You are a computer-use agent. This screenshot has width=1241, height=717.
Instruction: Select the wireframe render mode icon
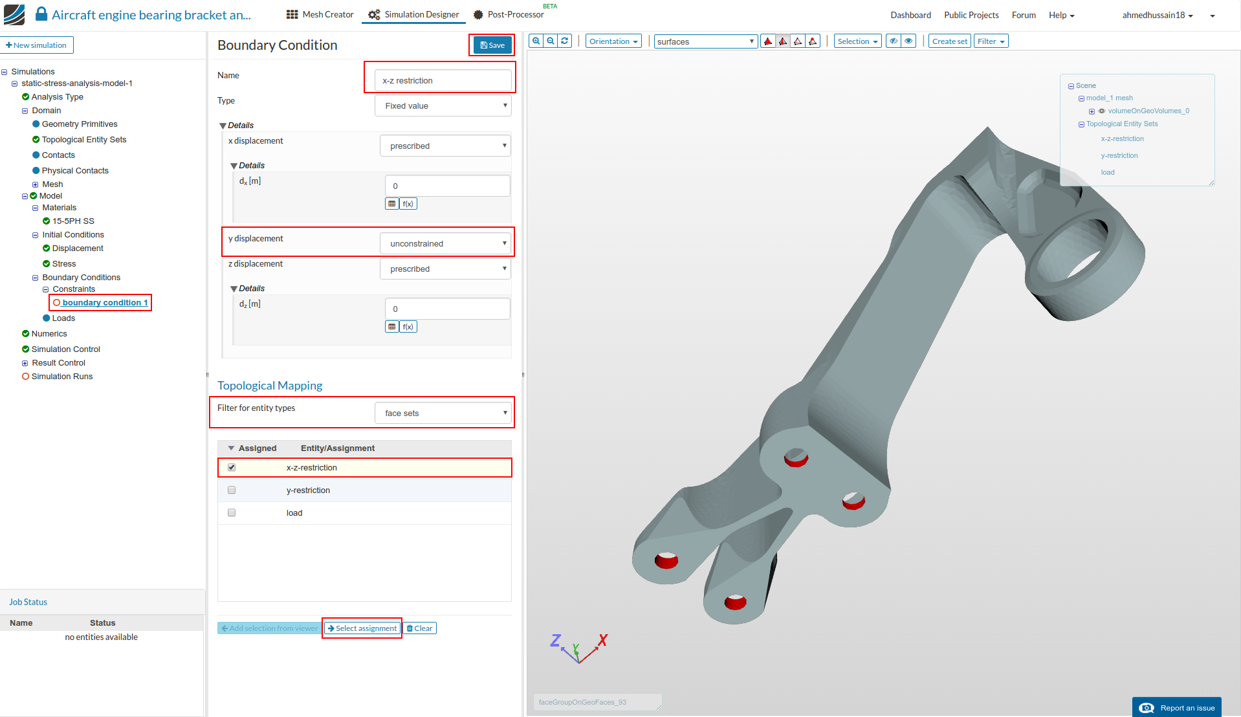click(x=798, y=41)
